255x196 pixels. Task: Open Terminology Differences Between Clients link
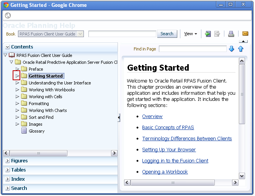pyautogui.click(x=187, y=139)
